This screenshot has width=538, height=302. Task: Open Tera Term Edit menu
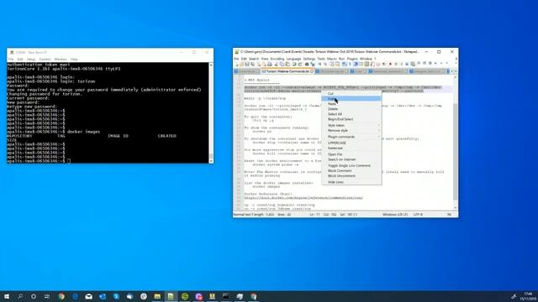click(20, 60)
